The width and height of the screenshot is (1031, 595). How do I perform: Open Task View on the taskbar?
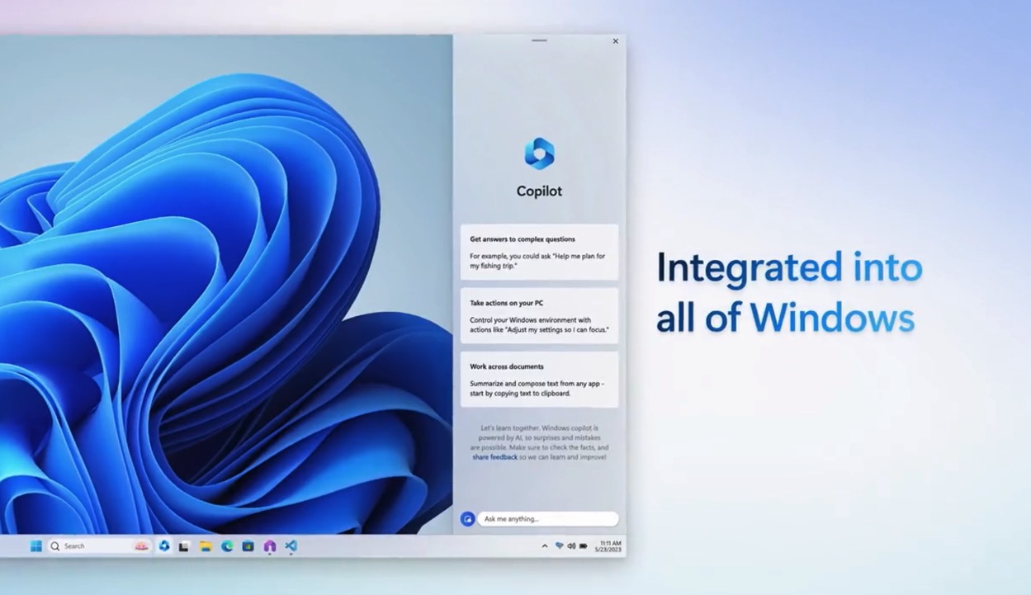(185, 546)
